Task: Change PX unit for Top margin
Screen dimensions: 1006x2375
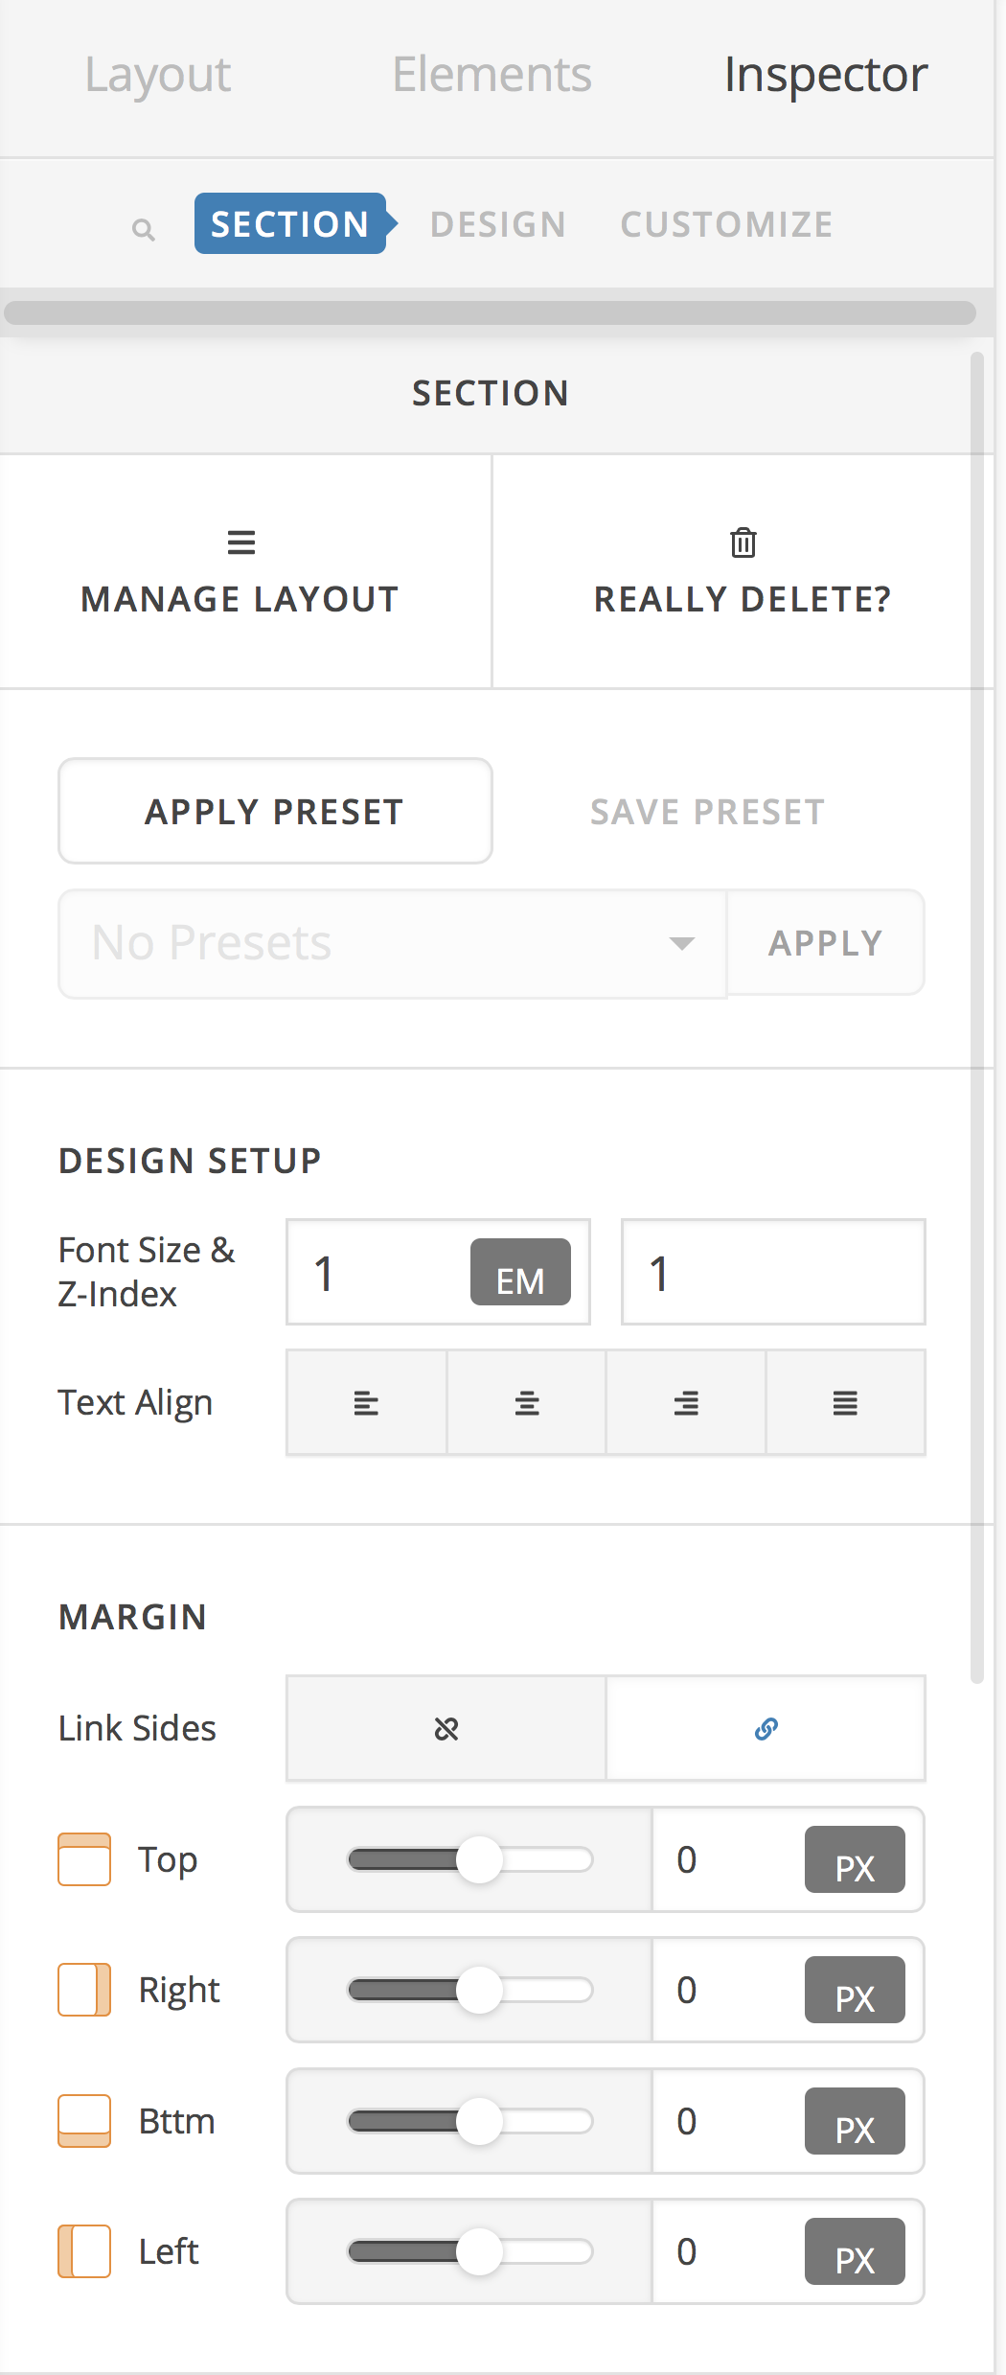Action: (x=855, y=1860)
